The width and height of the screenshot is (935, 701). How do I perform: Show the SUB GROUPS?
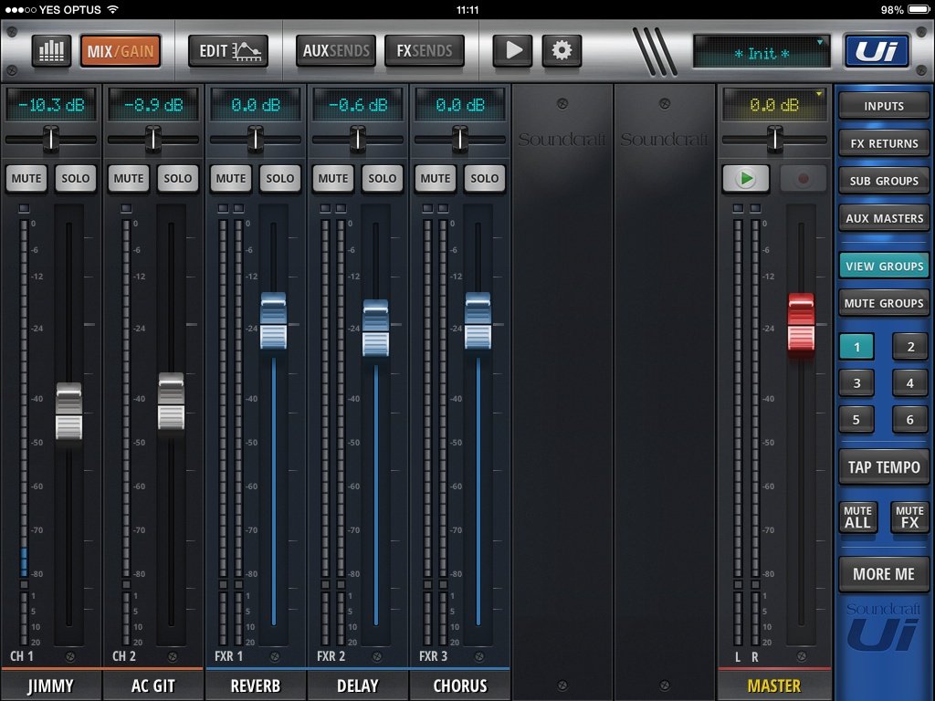coord(884,181)
